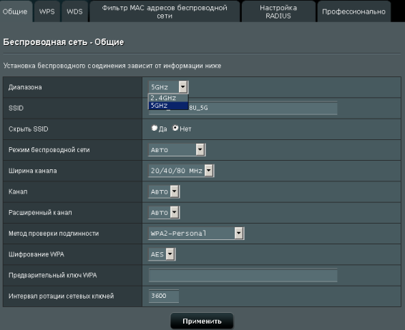
Task: Select Нет radio for Скрыть SSID
Action: pyautogui.click(x=175, y=128)
